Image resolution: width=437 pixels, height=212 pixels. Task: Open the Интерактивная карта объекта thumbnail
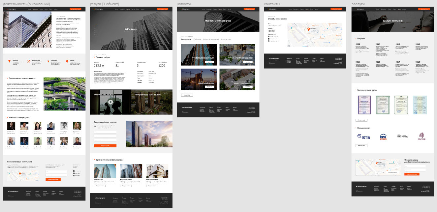coord(152,102)
